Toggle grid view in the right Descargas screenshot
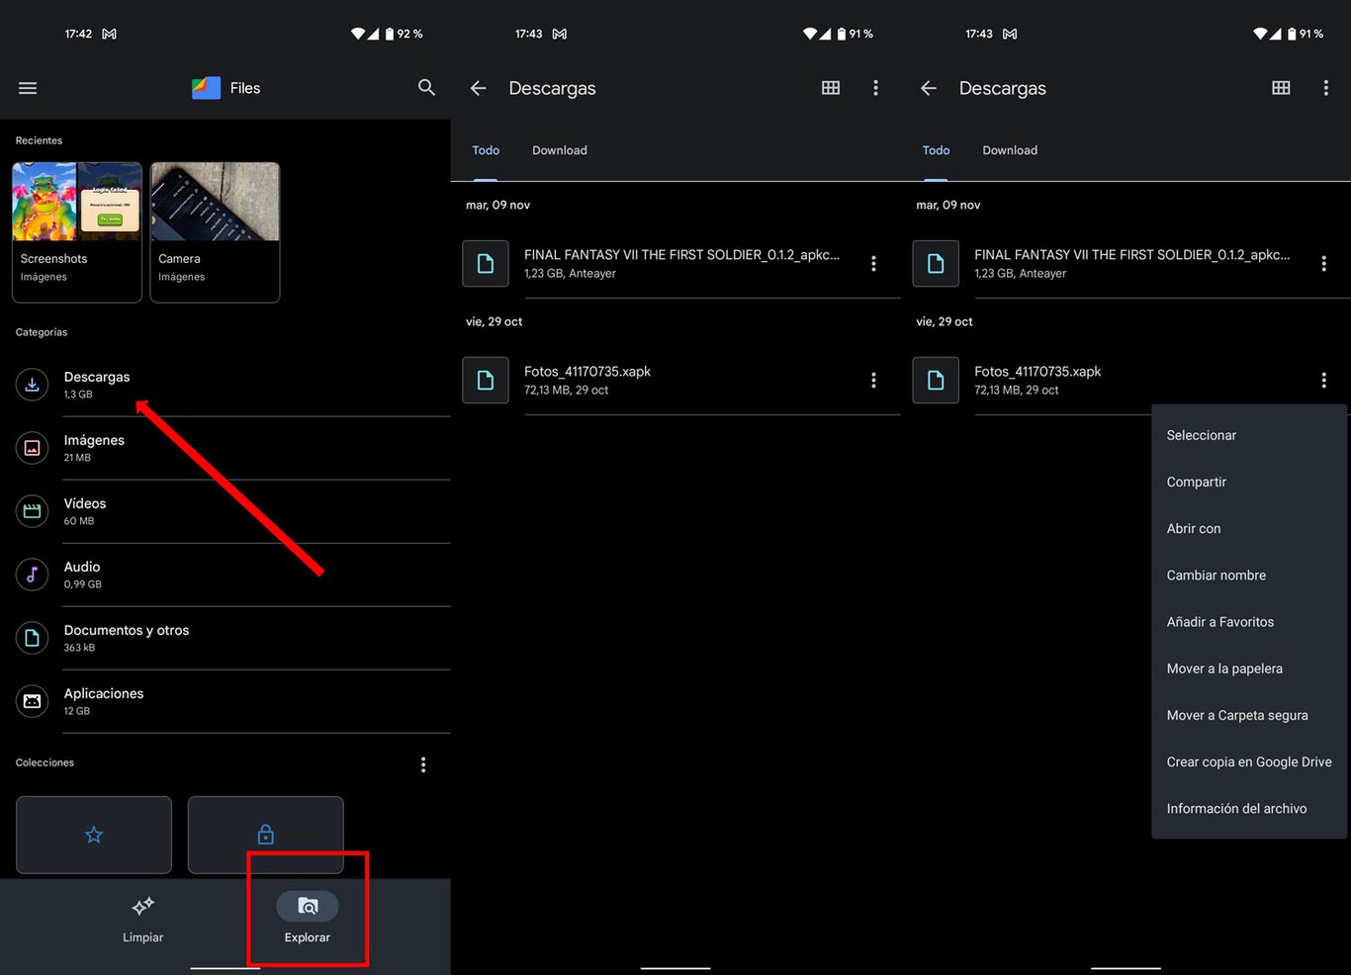1351x975 pixels. click(1281, 88)
